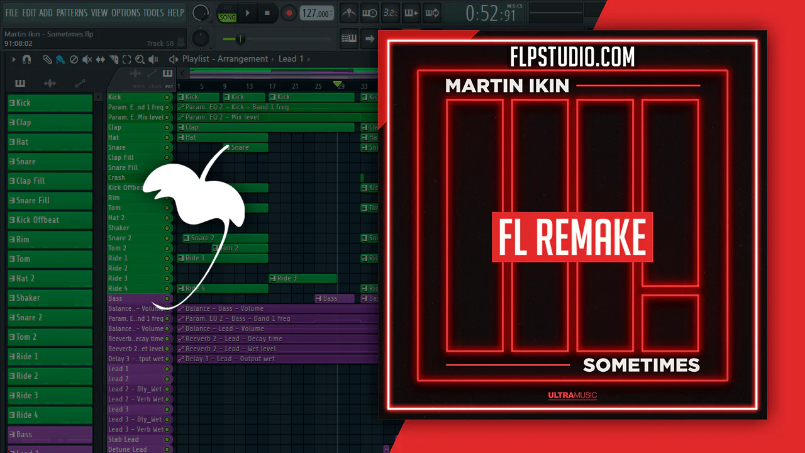This screenshot has height=453, width=805.
Task: Select the Kick Offbeat pattern in the picker
Action: click(x=50, y=220)
